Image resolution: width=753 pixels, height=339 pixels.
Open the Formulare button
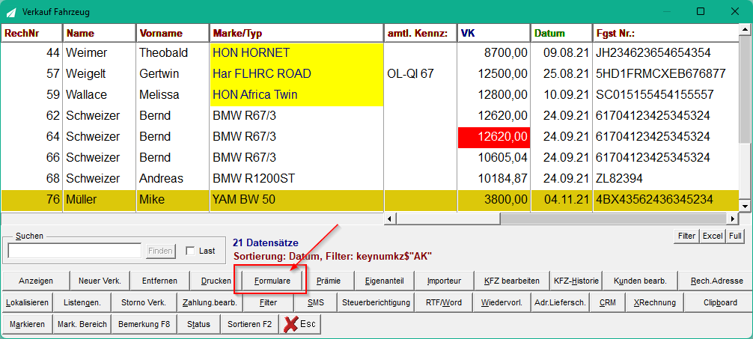272,281
